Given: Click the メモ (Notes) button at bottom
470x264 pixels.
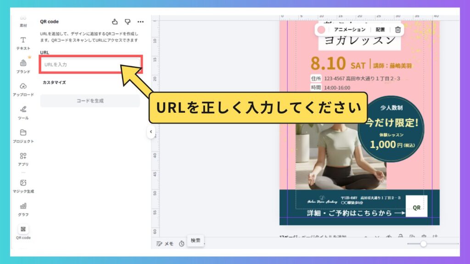Looking at the screenshot, I should pos(165,244).
